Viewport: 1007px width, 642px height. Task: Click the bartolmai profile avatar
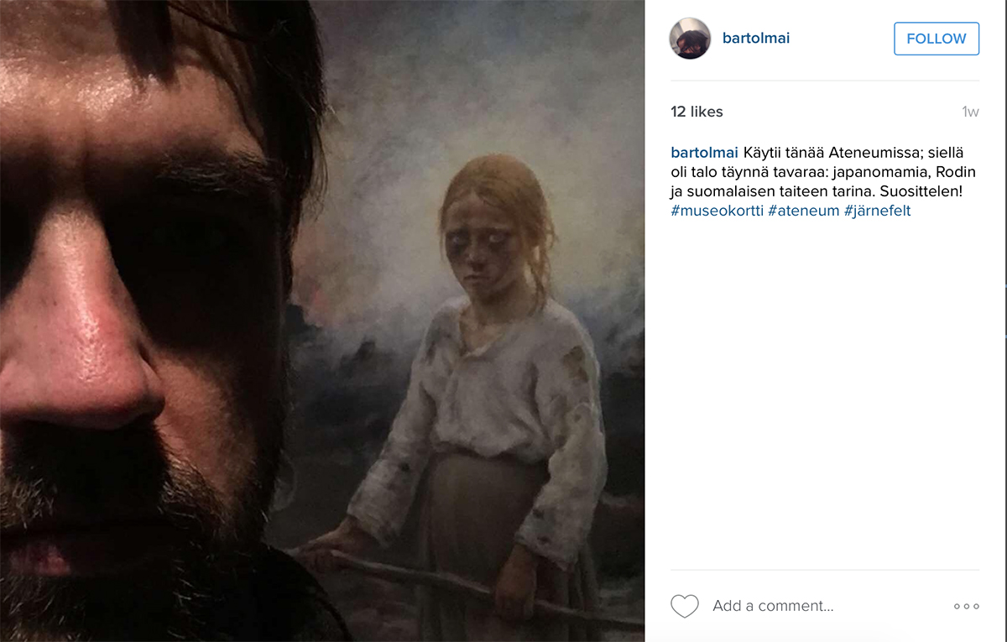tap(690, 39)
